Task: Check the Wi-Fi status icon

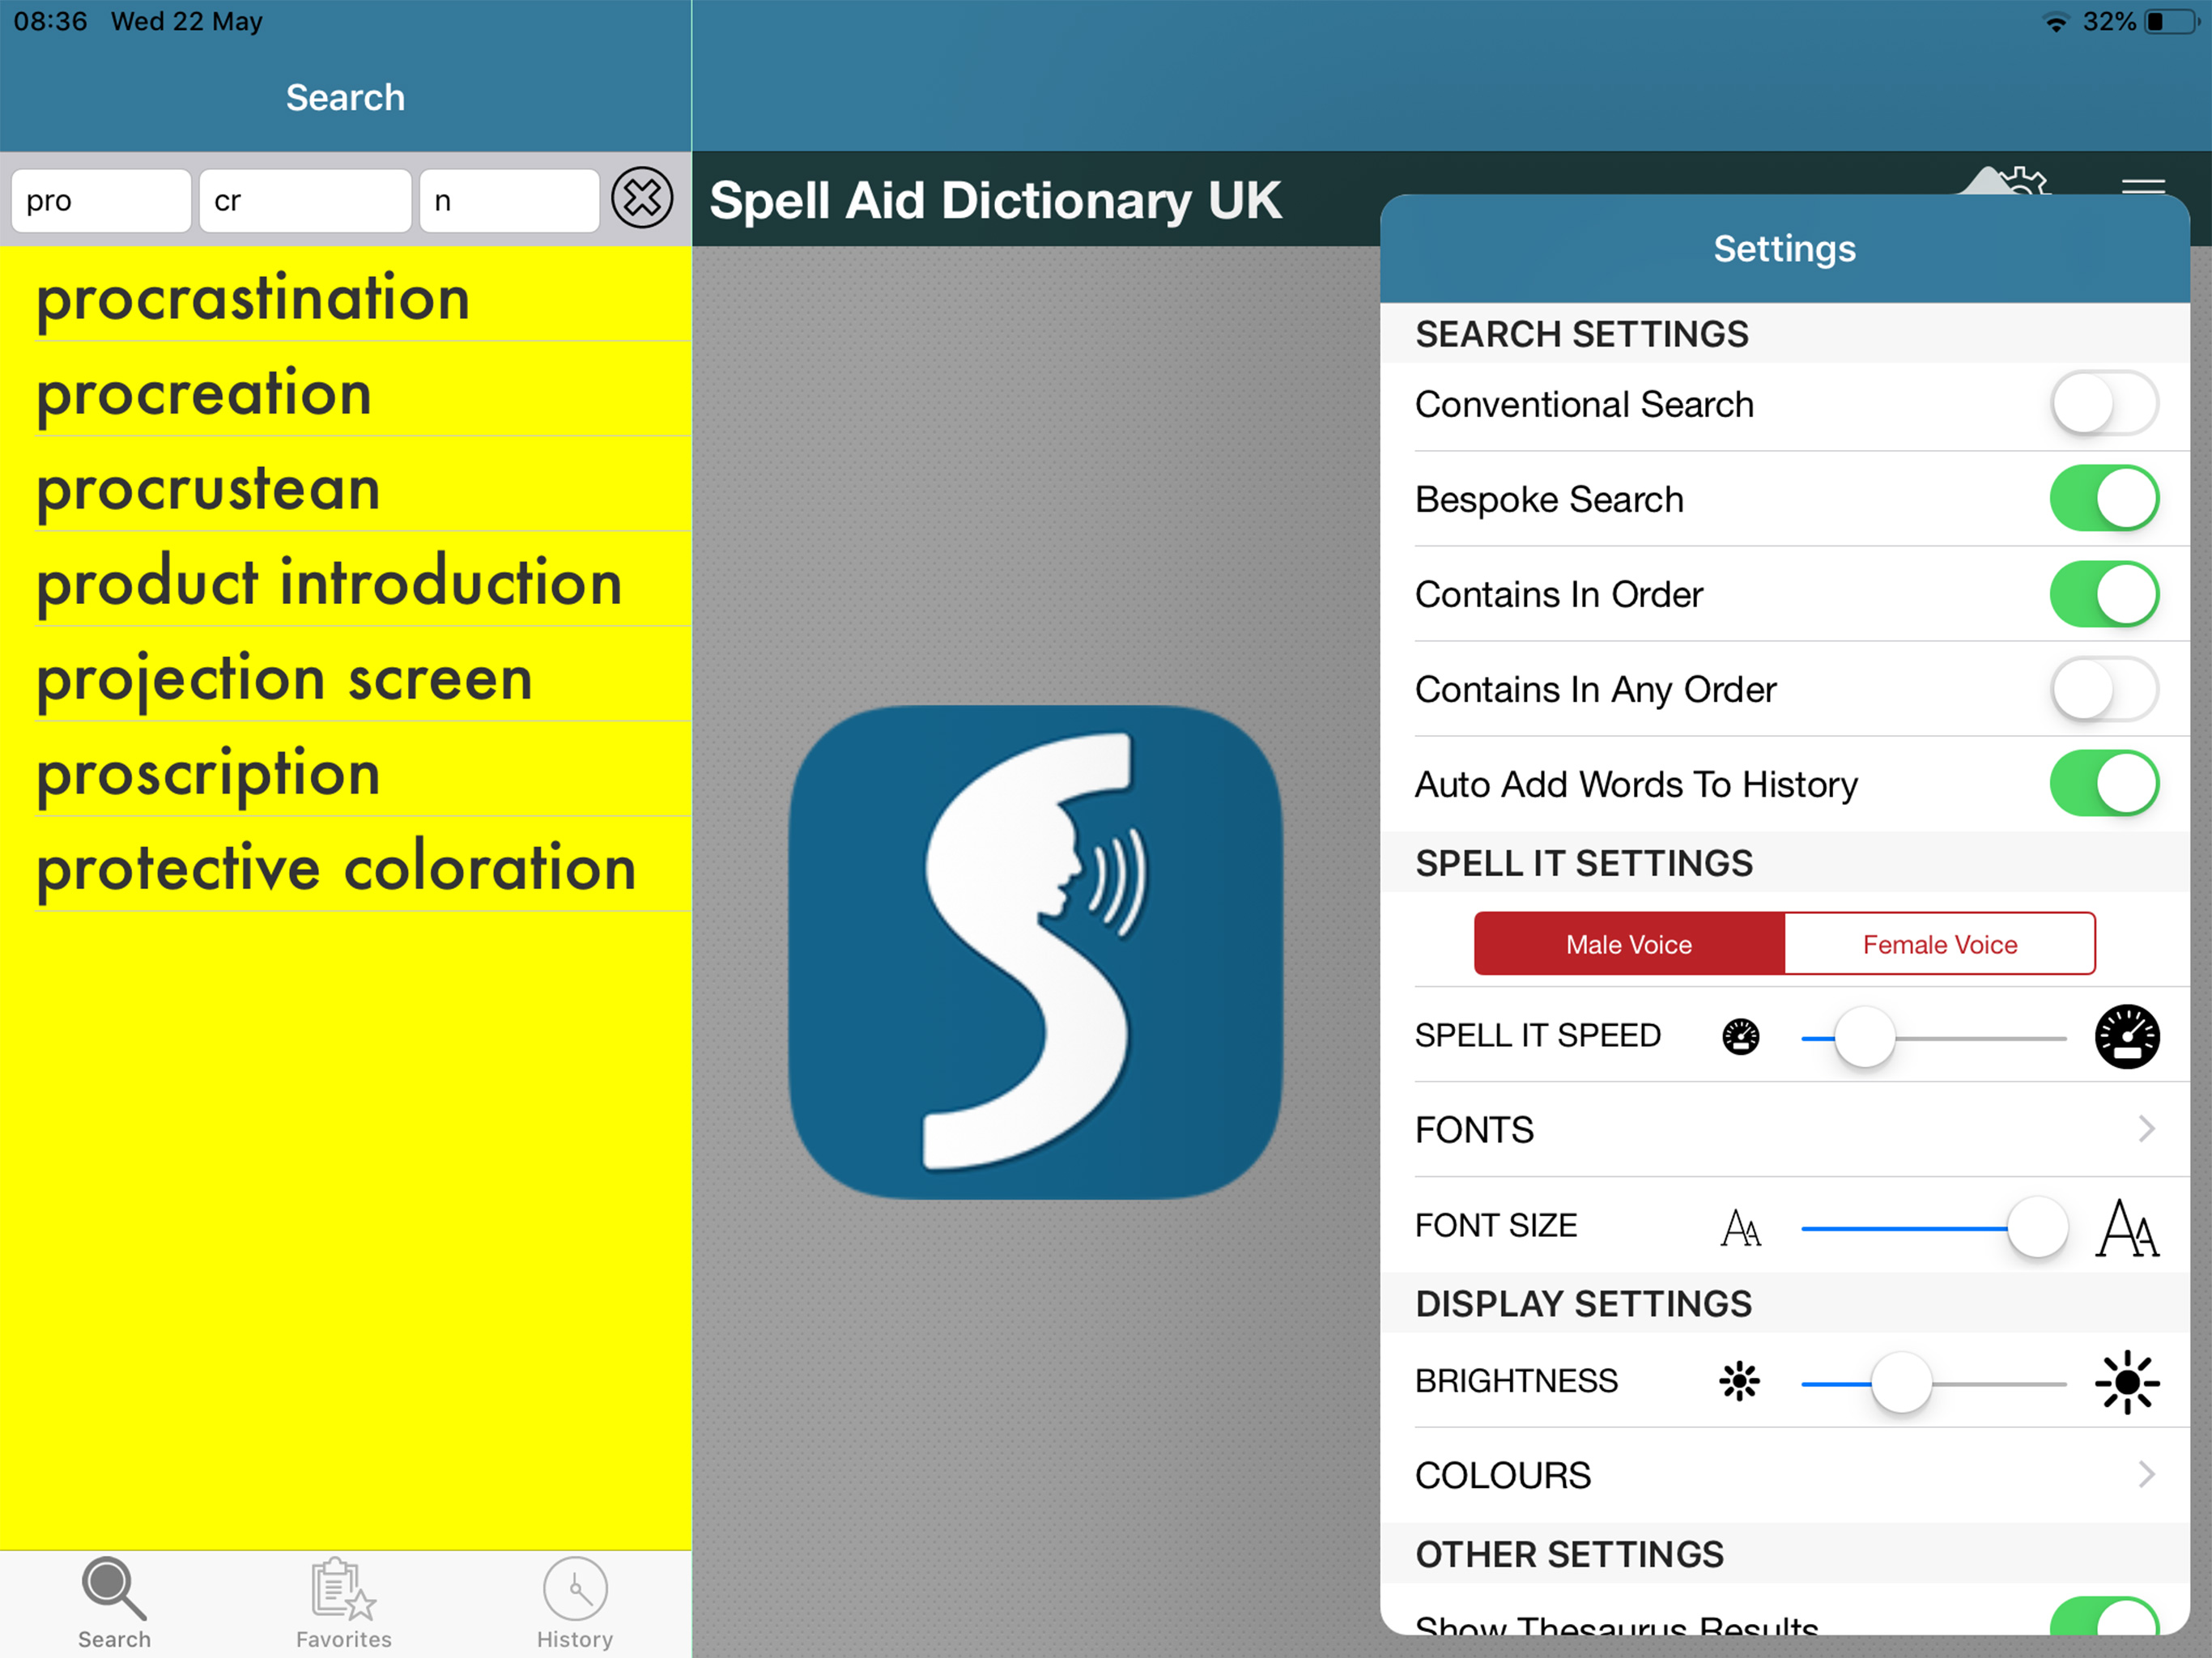Action: pyautogui.click(x=2055, y=22)
